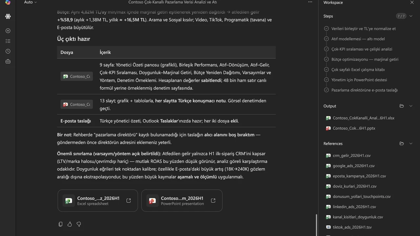This screenshot has width=420, height=236.
Task: Click the 7 / 7 steps counter
Action: point(401,16)
